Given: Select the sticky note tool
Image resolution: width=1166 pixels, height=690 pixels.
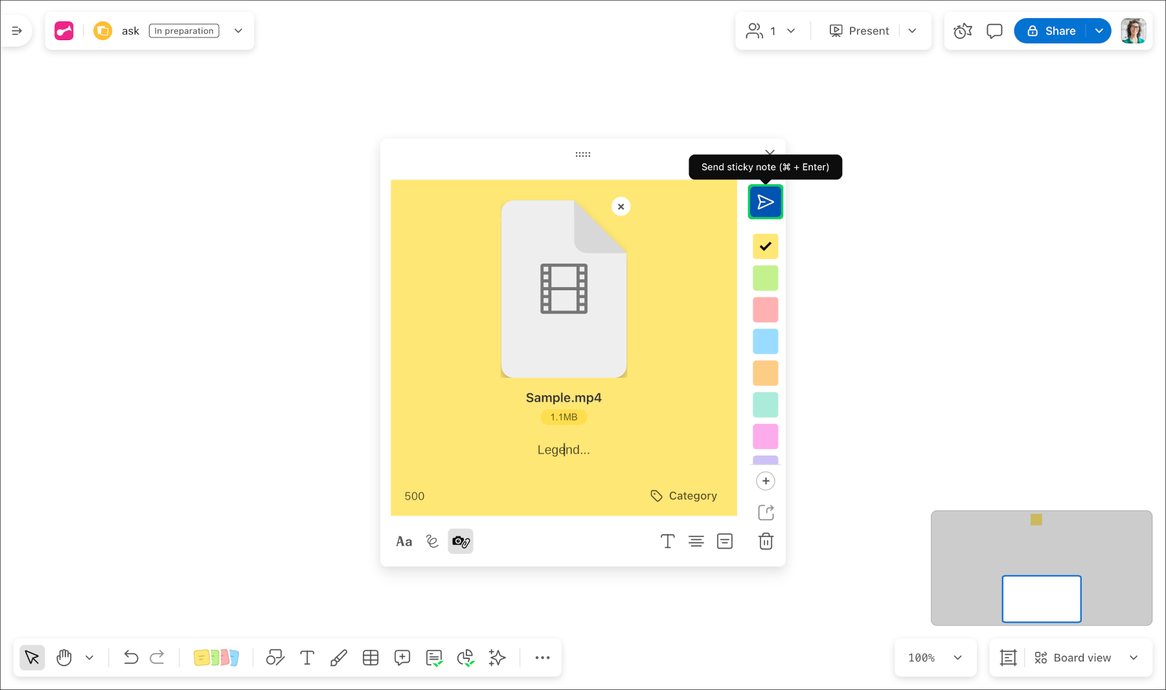Looking at the screenshot, I should pyautogui.click(x=217, y=658).
